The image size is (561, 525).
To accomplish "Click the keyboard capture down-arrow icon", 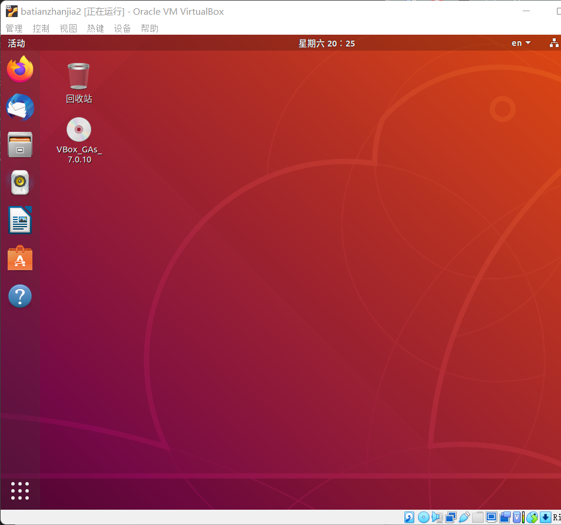I will tap(546, 517).
